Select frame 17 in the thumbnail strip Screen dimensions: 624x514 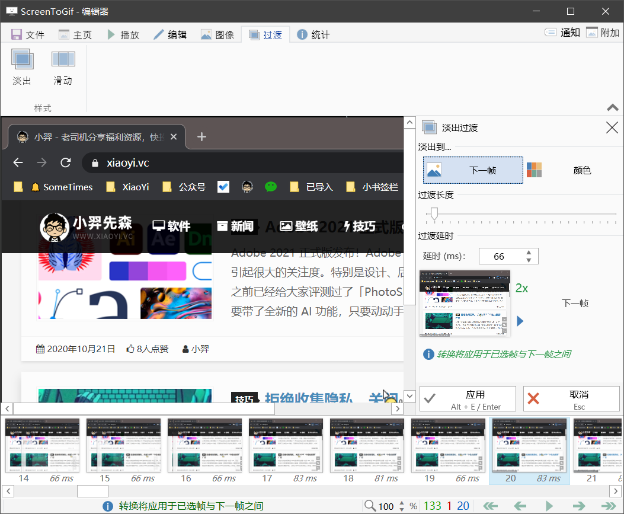(x=286, y=445)
